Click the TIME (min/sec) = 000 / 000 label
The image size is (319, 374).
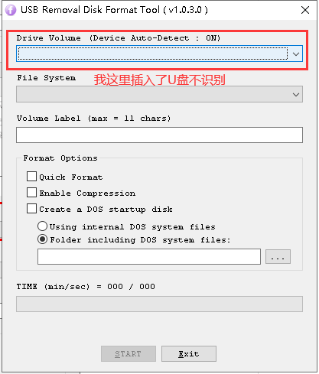coord(86,287)
